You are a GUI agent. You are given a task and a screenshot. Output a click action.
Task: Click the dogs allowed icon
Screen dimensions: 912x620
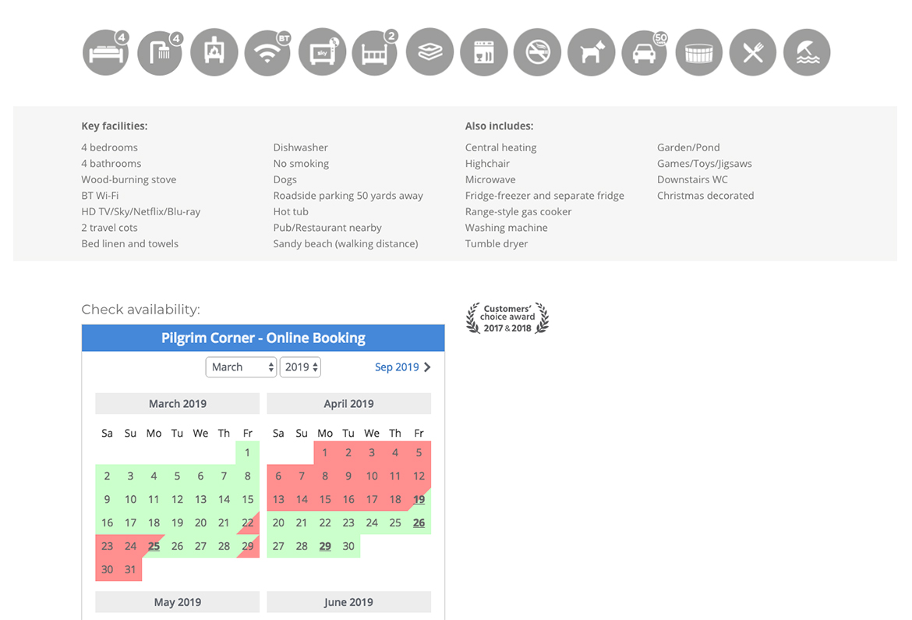pyautogui.click(x=592, y=53)
